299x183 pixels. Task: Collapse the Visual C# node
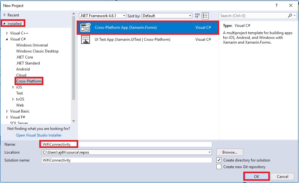pos(7,39)
